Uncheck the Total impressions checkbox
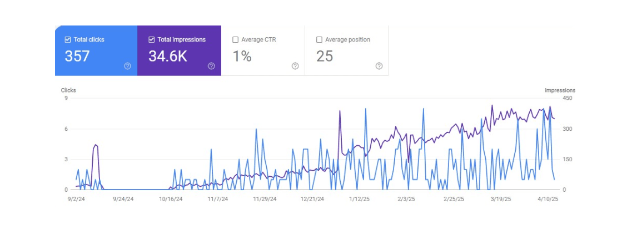Screen dimensions: 627x230 [152, 40]
